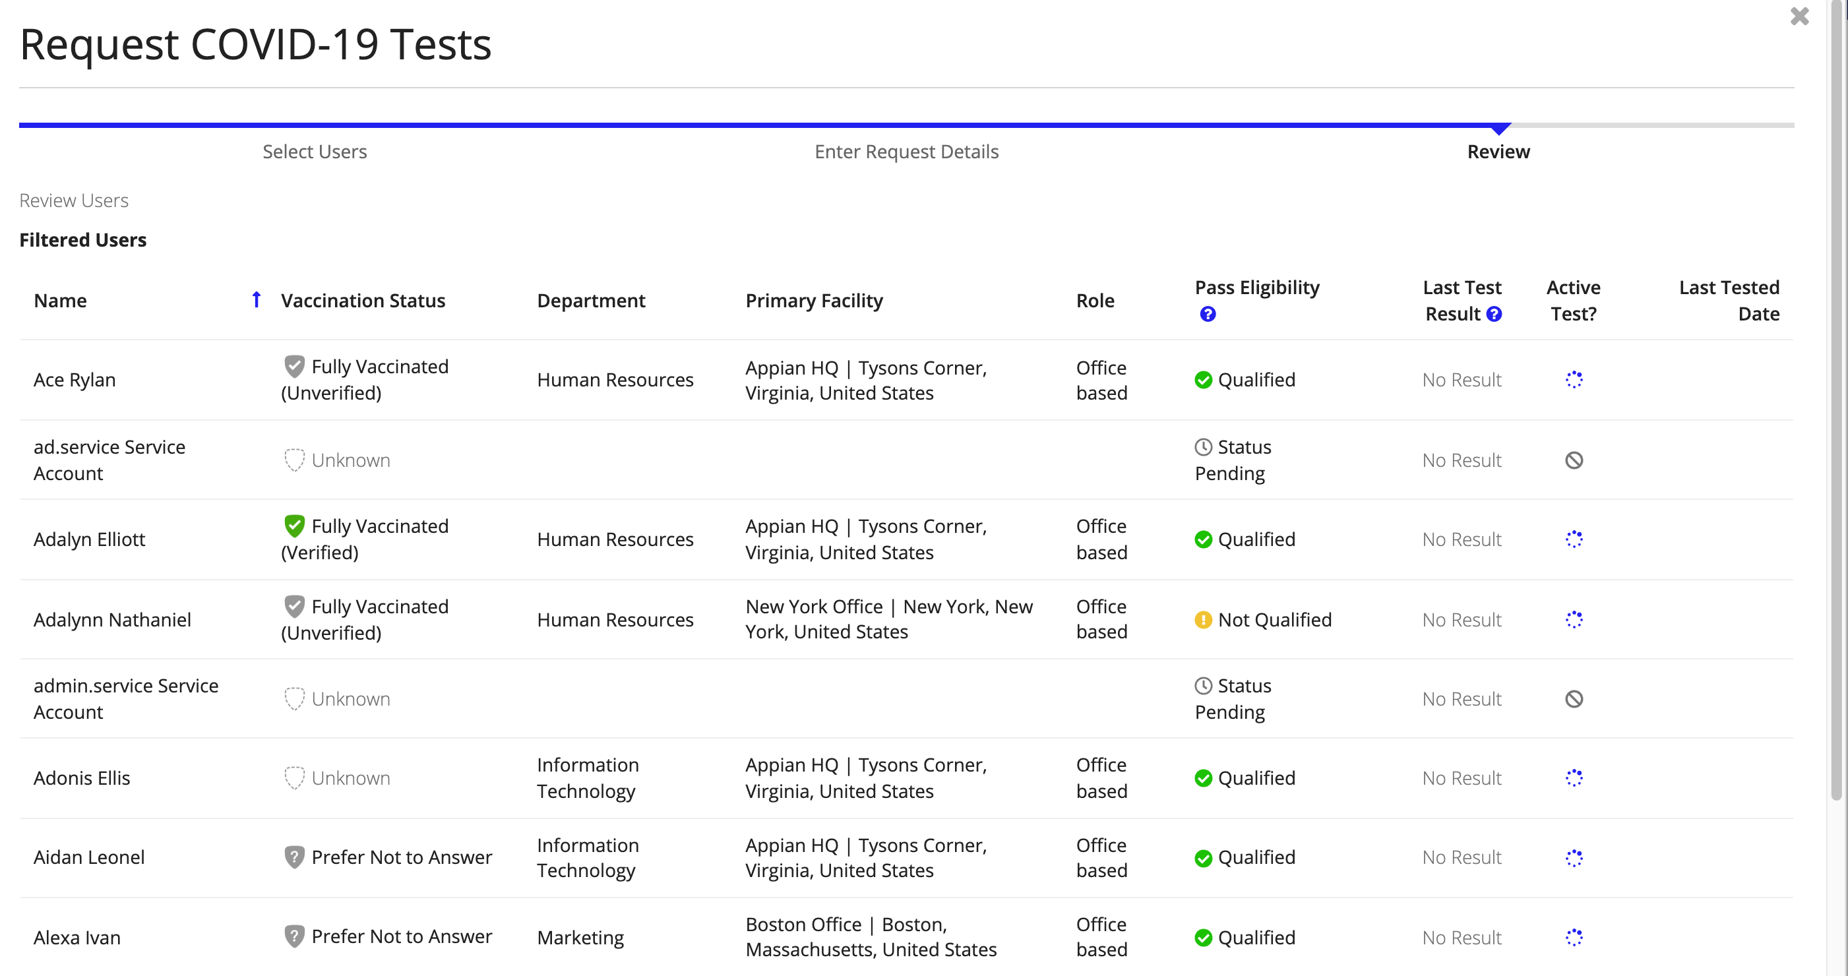The image size is (1848, 976).
Task: Click Alexa Ivan's Qualified check icon
Action: 1203,937
